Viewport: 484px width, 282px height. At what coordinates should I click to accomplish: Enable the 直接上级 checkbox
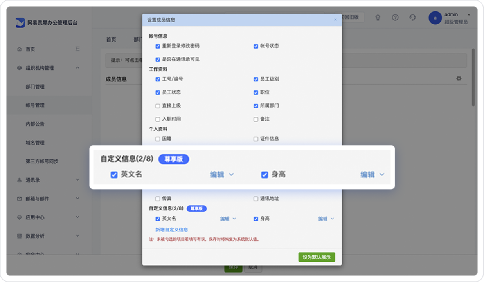tap(158, 106)
